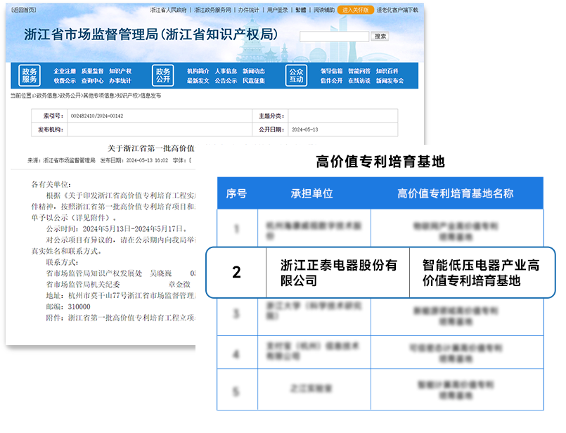
Task: Open the 民意征集 menu item
Action: 254,80
